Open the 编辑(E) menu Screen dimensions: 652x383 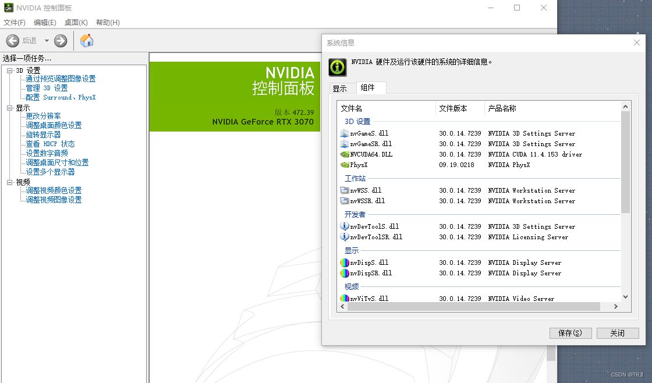click(45, 23)
